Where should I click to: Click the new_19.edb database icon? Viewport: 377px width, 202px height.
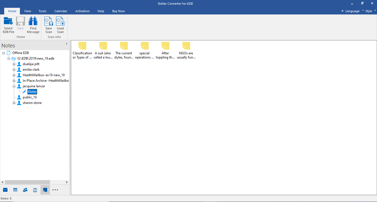14,58
